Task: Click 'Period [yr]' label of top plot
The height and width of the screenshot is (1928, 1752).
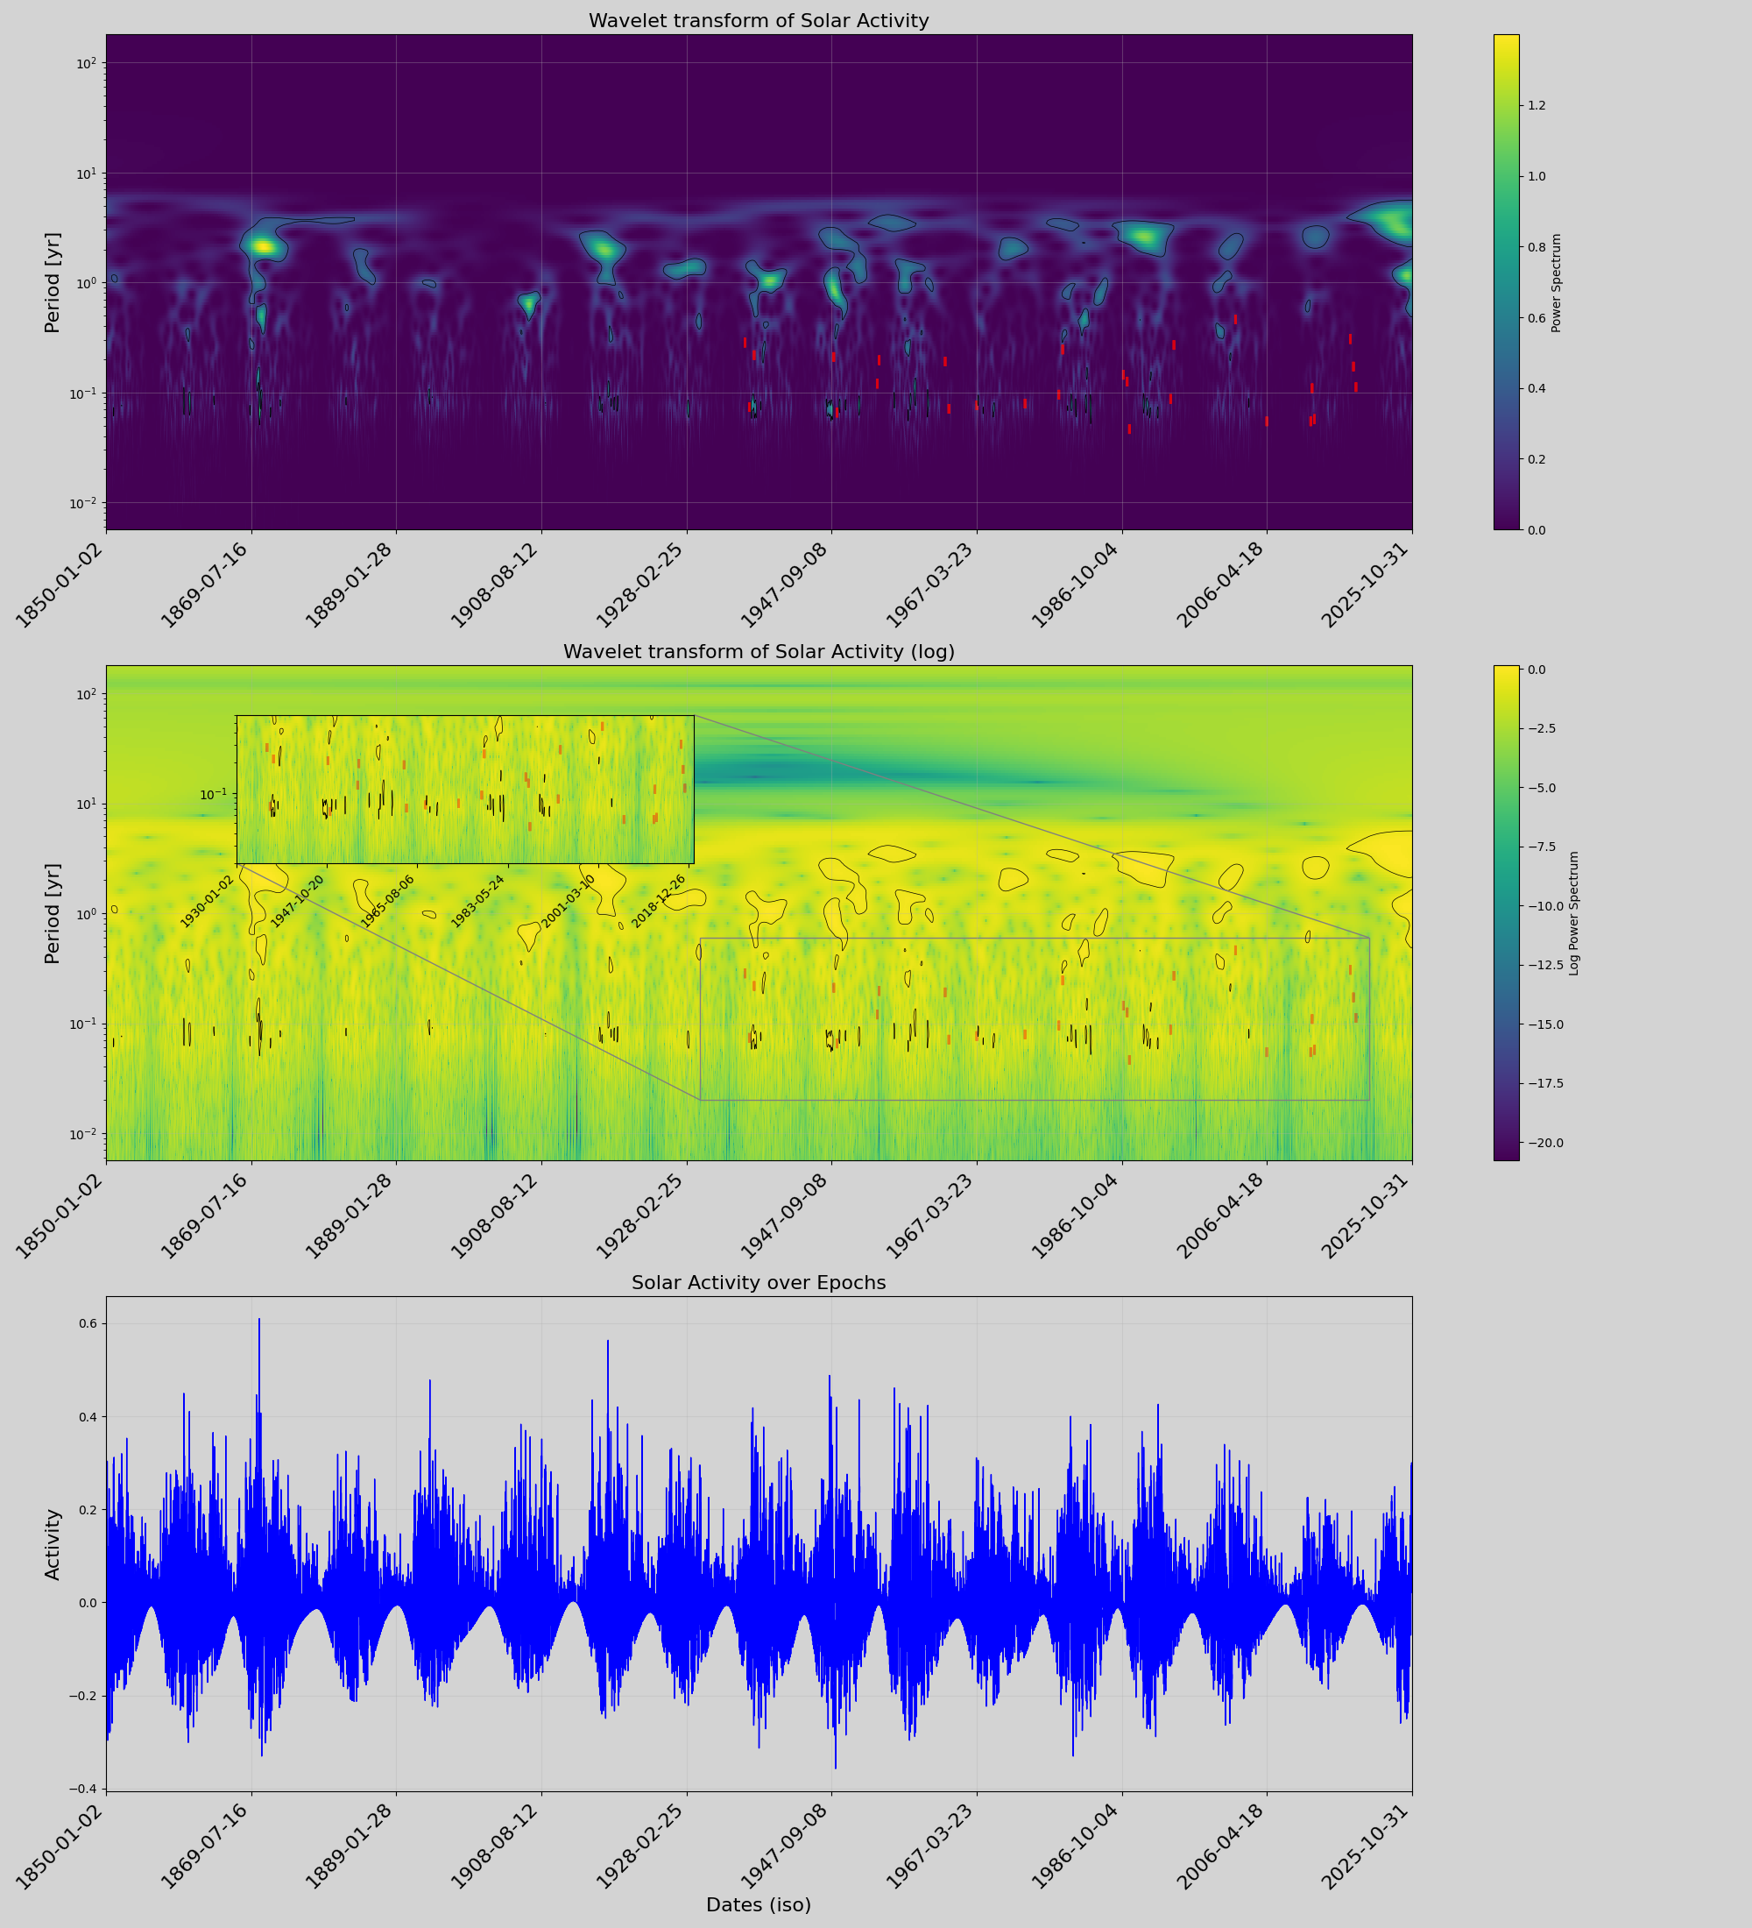Action: (x=53, y=282)
